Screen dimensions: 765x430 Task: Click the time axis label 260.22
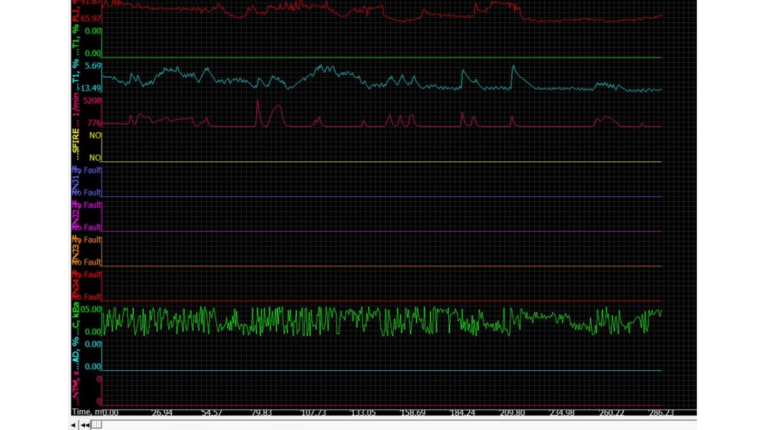point(611,413)
